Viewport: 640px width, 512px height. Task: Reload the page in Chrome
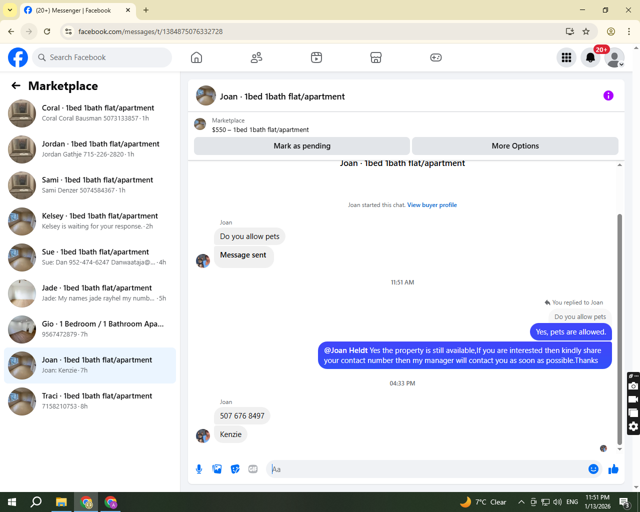click(x=47, y=31)
